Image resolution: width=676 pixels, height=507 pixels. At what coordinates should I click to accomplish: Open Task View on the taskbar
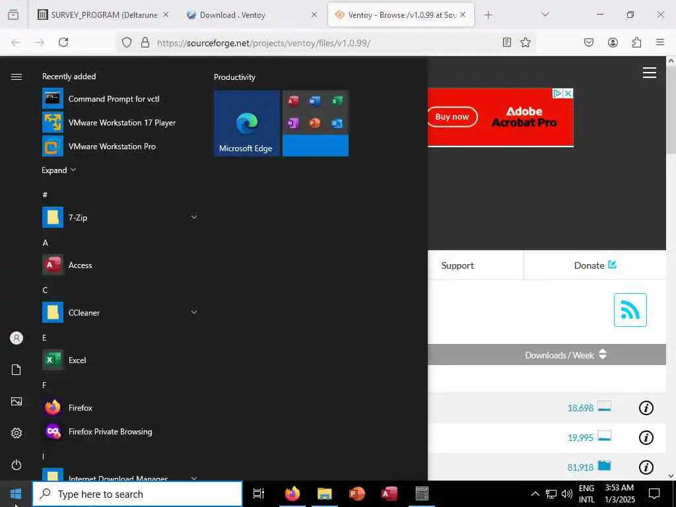259,494
